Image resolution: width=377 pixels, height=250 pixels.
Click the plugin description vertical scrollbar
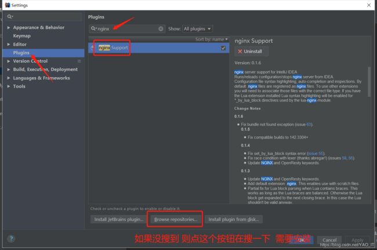(x=369, y=82)
